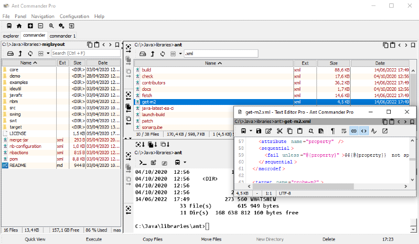
Task: Open drive dropdown arrow in ant console toolbar
Action: [x=185, y=163]
